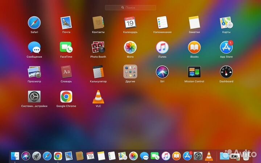Open iBooks in the Dock

pos(177,156)
